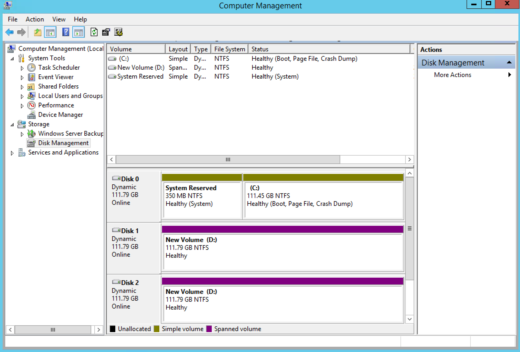Viewport: 520px width, 352px height.
Task: Click Computer Management root icon
Action: click(x=12, y=49)
